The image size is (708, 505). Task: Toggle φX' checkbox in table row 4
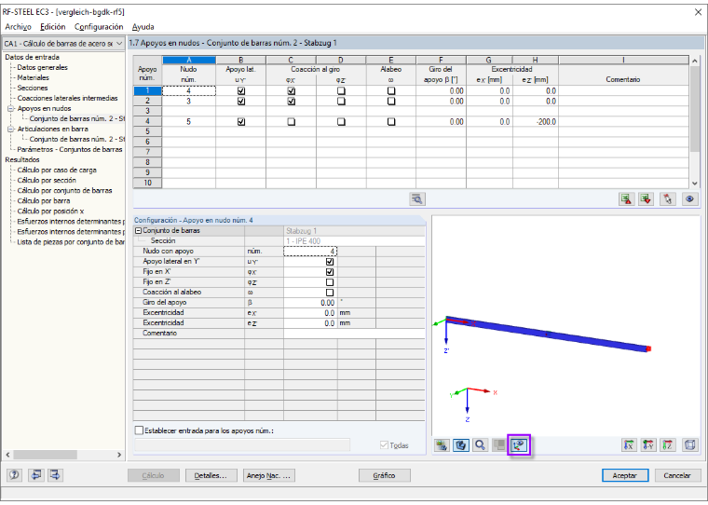(x=292, y=121)
